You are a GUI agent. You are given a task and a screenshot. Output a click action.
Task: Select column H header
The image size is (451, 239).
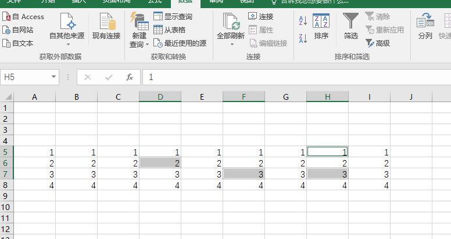(328, 97)
